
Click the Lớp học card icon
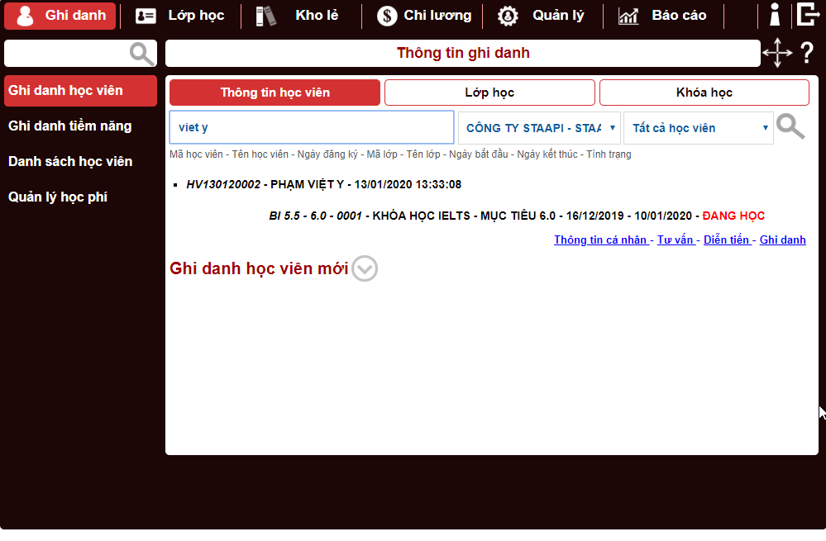tap(145, 15)
